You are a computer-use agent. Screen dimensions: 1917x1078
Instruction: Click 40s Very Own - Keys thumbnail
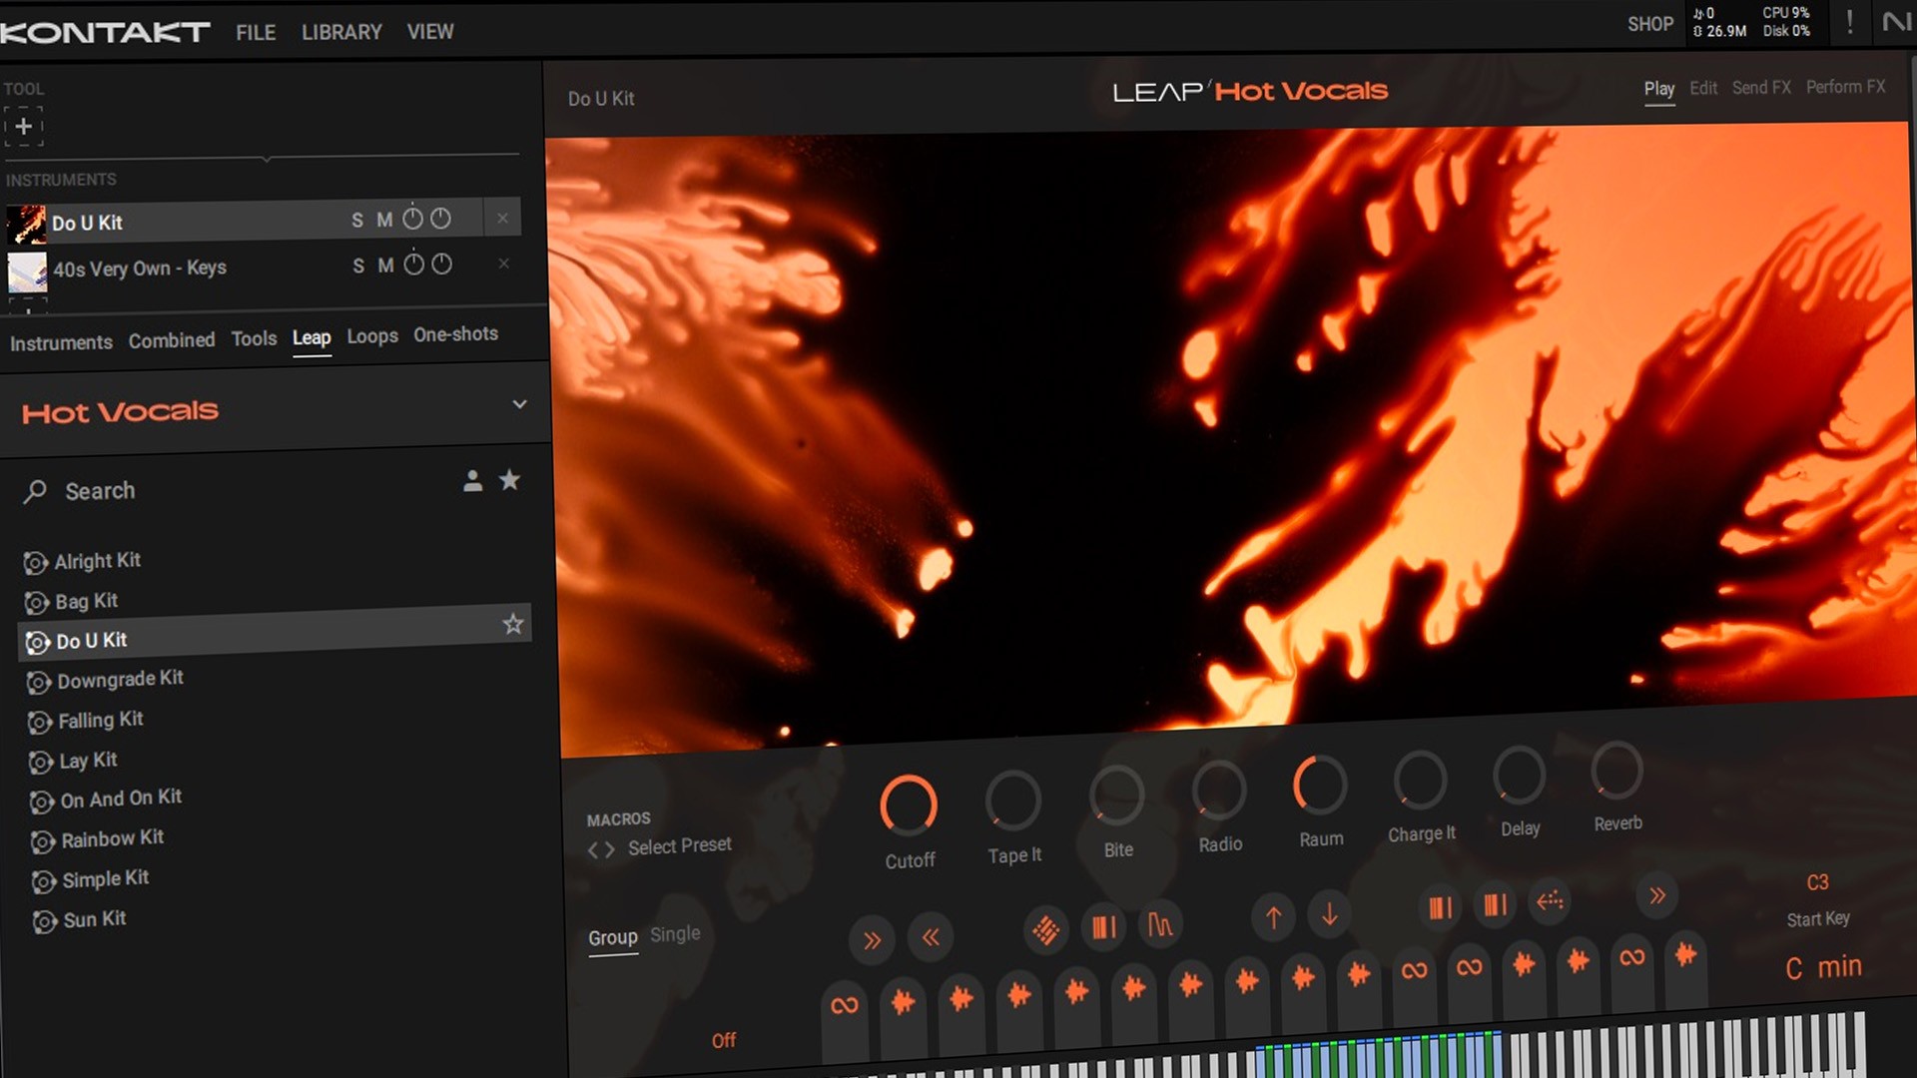[x=27, y=271]
